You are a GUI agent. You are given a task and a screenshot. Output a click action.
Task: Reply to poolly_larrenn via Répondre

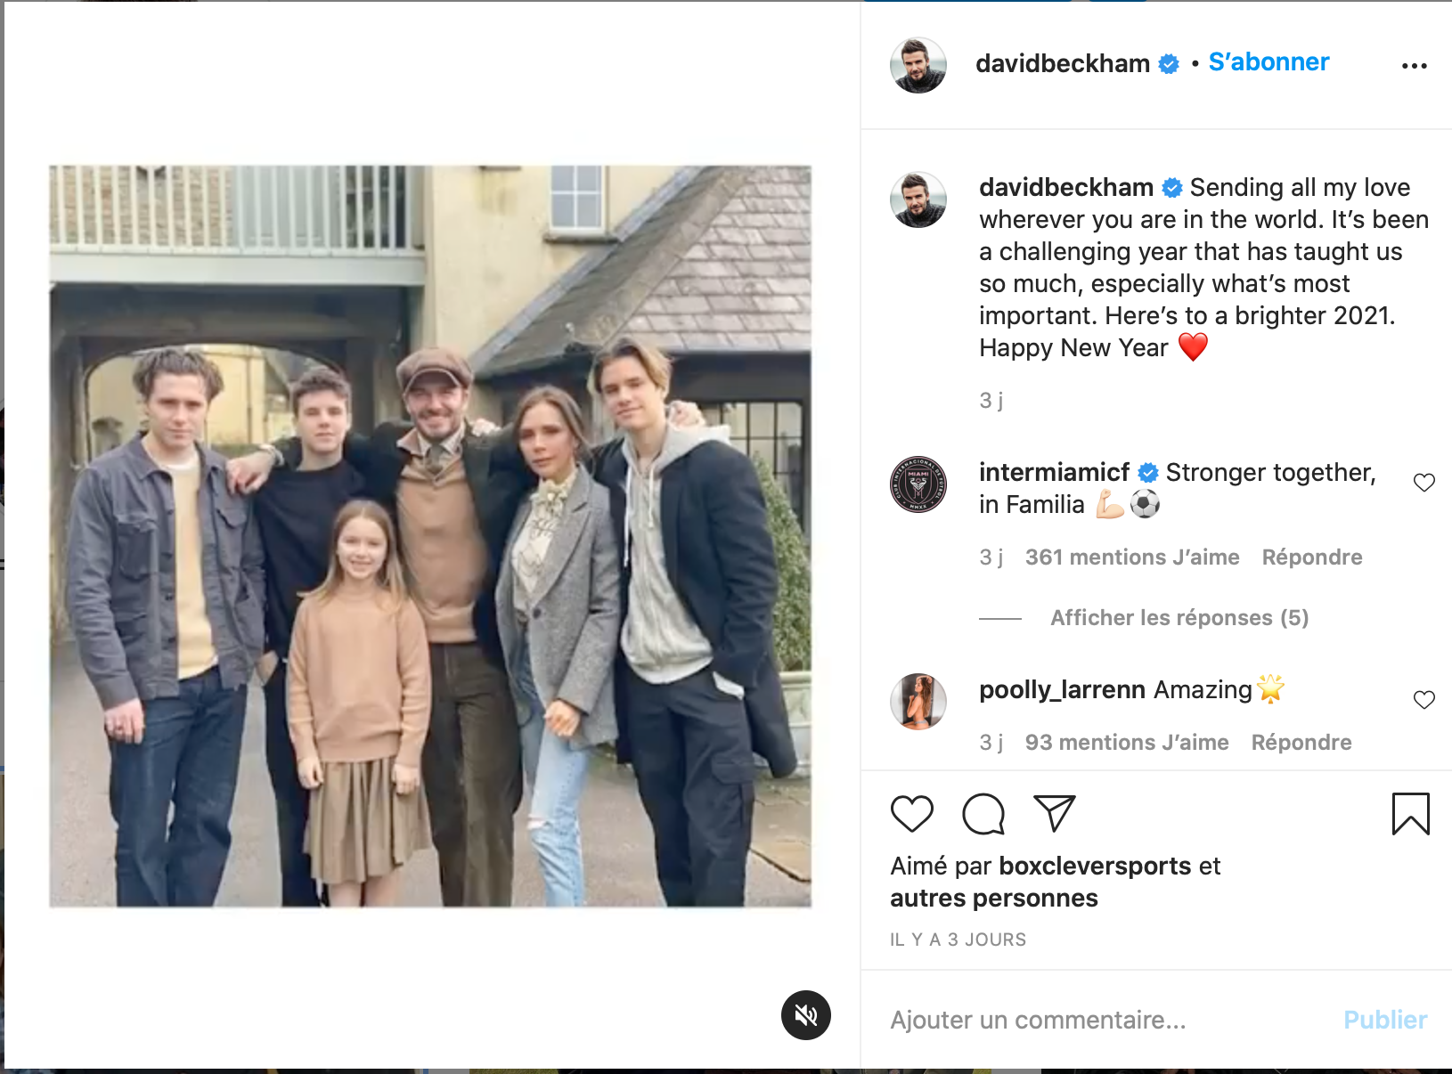tap(1301, 743)
